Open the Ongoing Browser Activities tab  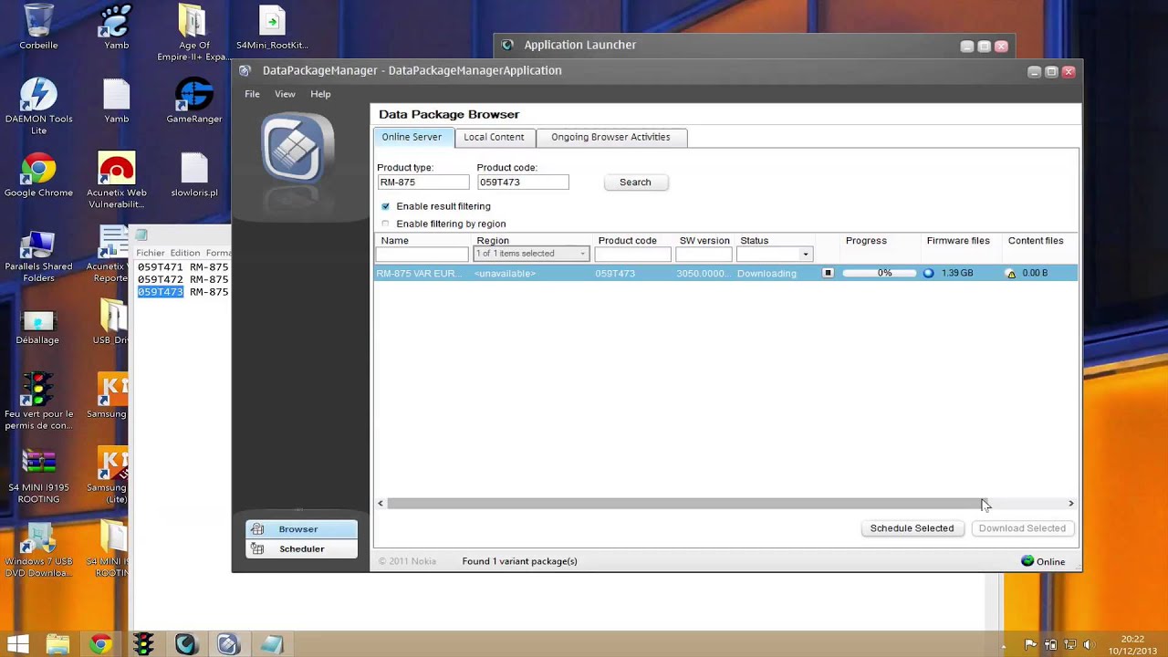point(610,137)
